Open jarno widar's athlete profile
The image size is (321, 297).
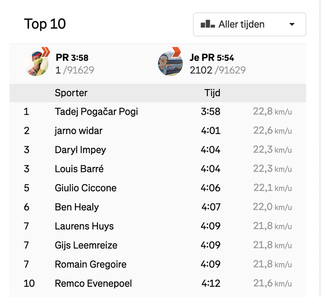click(x=78, y=131)
